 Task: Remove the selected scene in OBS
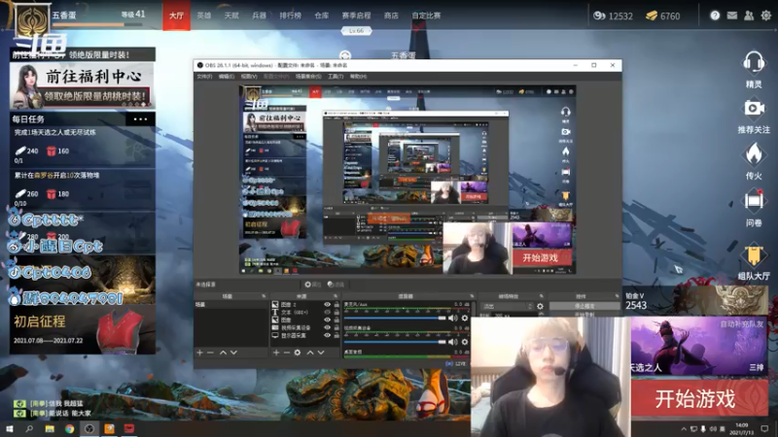[210, 353]
